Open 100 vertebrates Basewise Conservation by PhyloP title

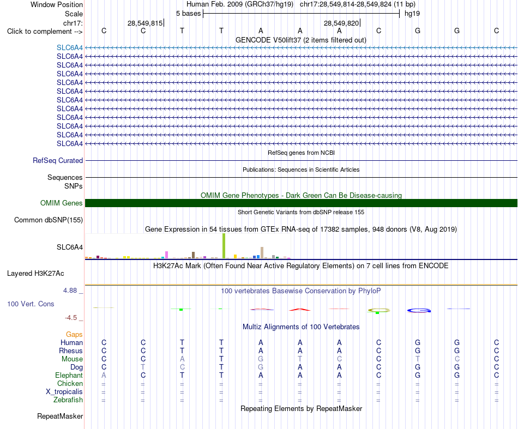click(301, 291)
